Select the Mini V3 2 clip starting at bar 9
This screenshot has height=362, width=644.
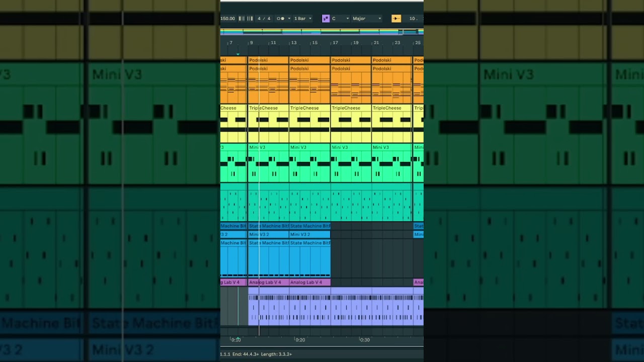click(x=268, y=234)
